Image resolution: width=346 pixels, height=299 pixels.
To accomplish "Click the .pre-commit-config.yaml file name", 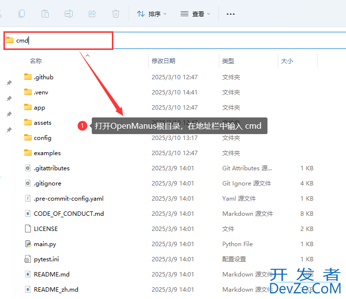I will pos(69,199).
